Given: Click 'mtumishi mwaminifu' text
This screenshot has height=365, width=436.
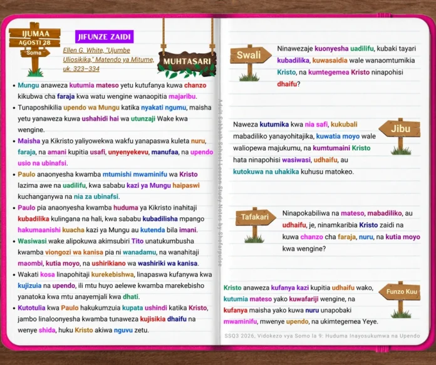Looking at the screenshot, I should tap(135, 174).
